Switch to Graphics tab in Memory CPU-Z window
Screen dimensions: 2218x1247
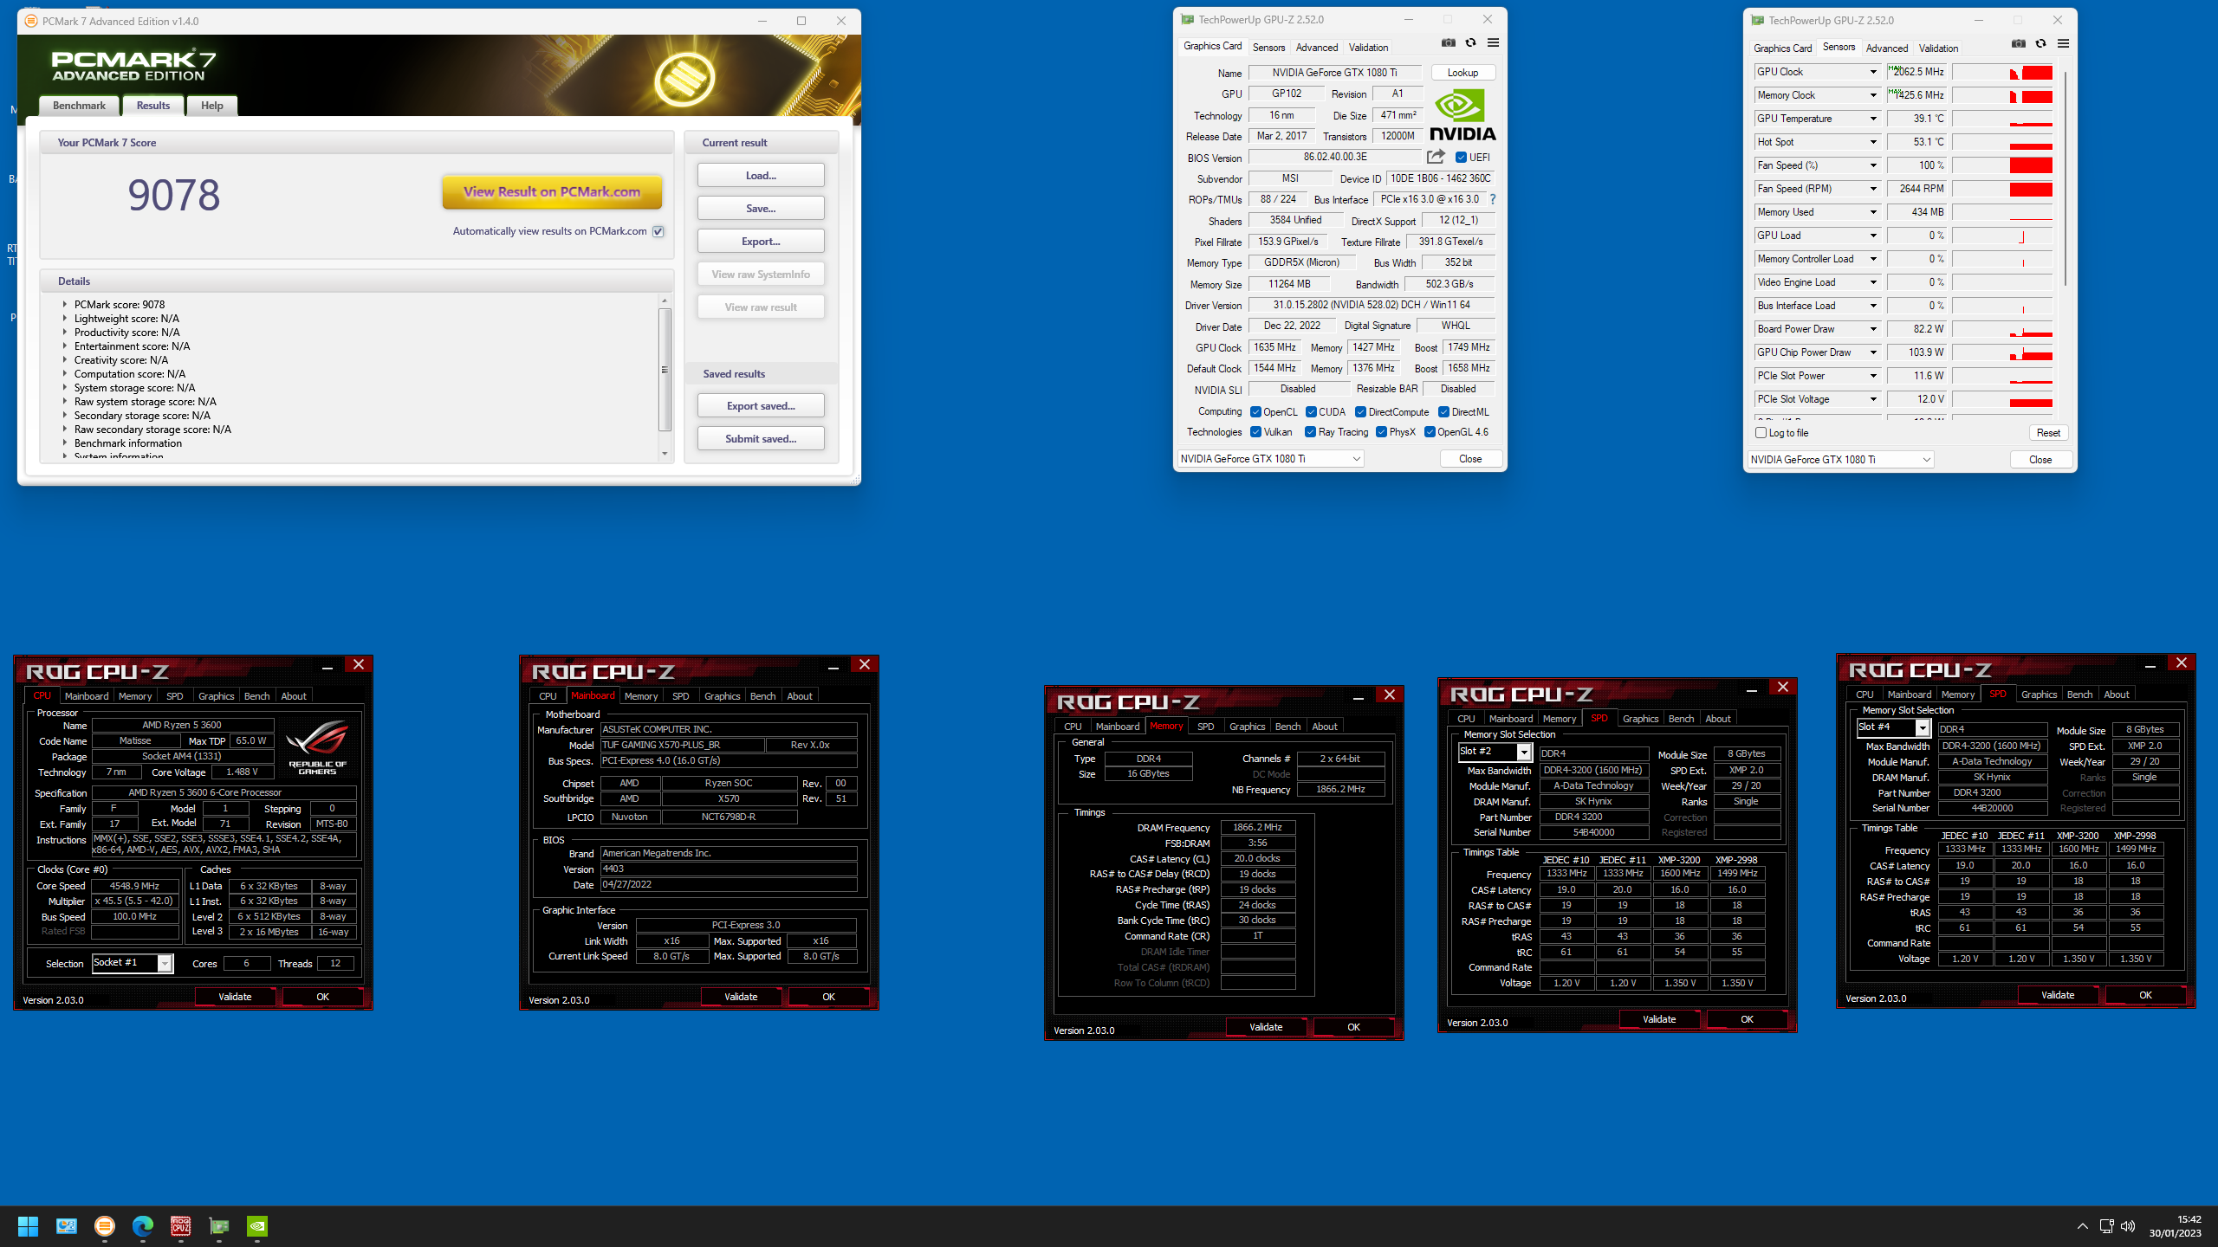(1247, 727)
